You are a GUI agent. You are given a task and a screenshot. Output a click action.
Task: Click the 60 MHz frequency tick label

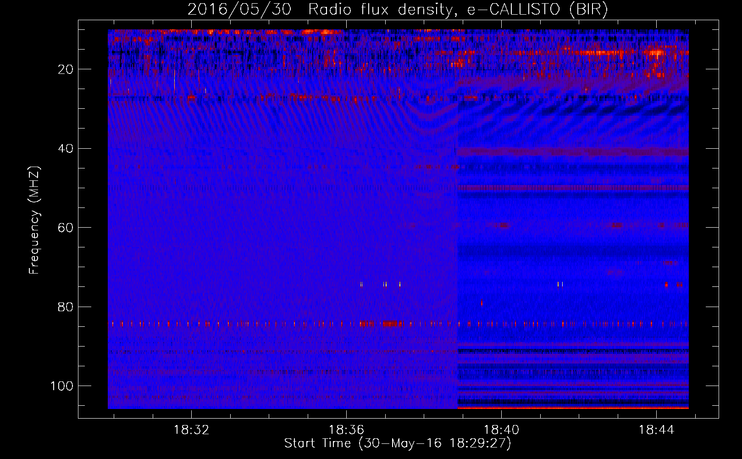(66, 228)
